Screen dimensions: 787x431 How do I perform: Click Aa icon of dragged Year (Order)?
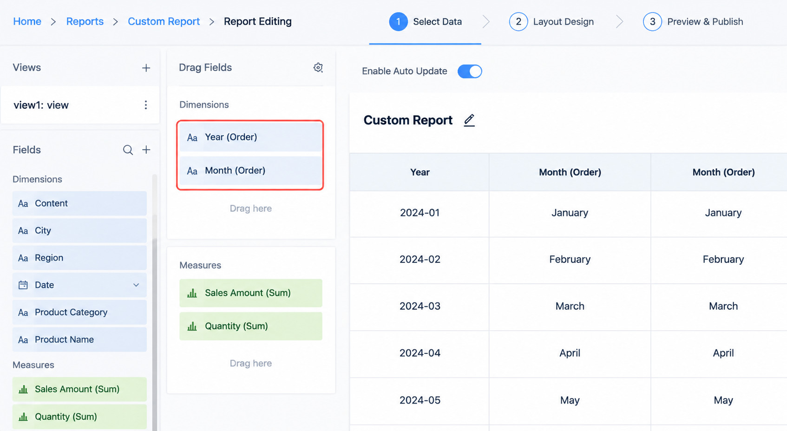pos(192,137)
